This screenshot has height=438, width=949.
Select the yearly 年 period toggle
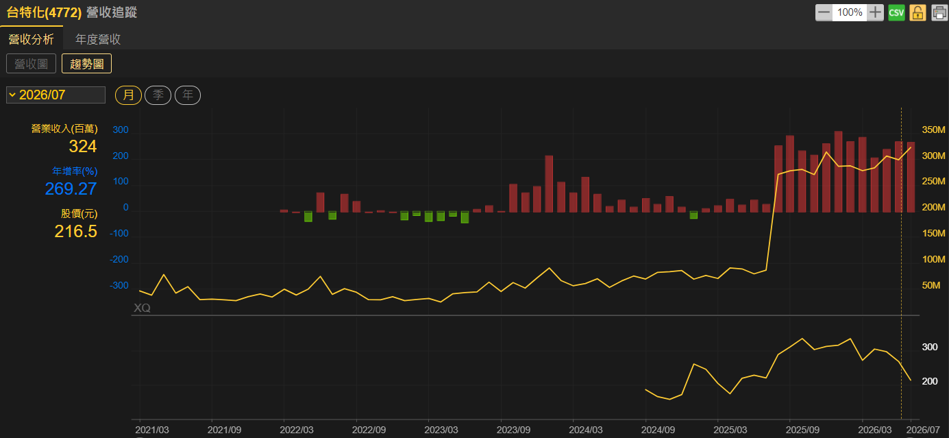click(188, 95)
